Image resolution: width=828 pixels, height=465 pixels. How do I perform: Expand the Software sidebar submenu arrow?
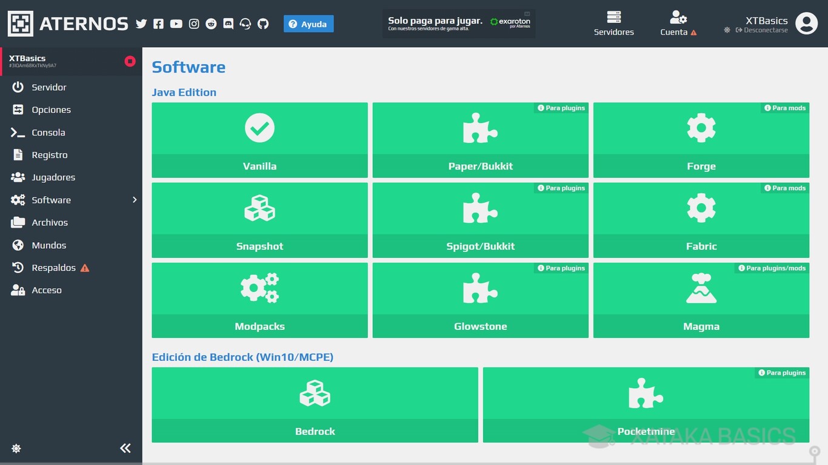[135, 200]
